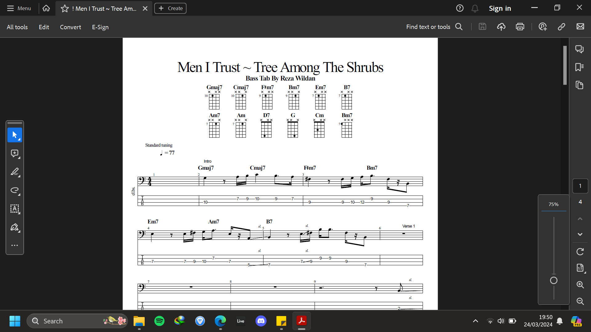
Task: Open page display fit options
Action: pos(580,268)
